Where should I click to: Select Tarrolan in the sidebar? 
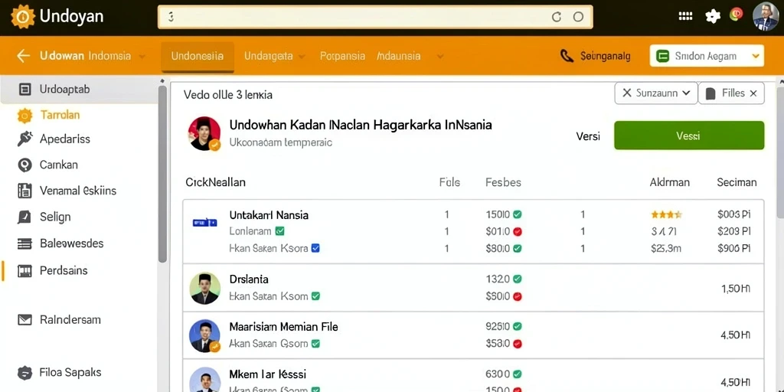point(60,115)
